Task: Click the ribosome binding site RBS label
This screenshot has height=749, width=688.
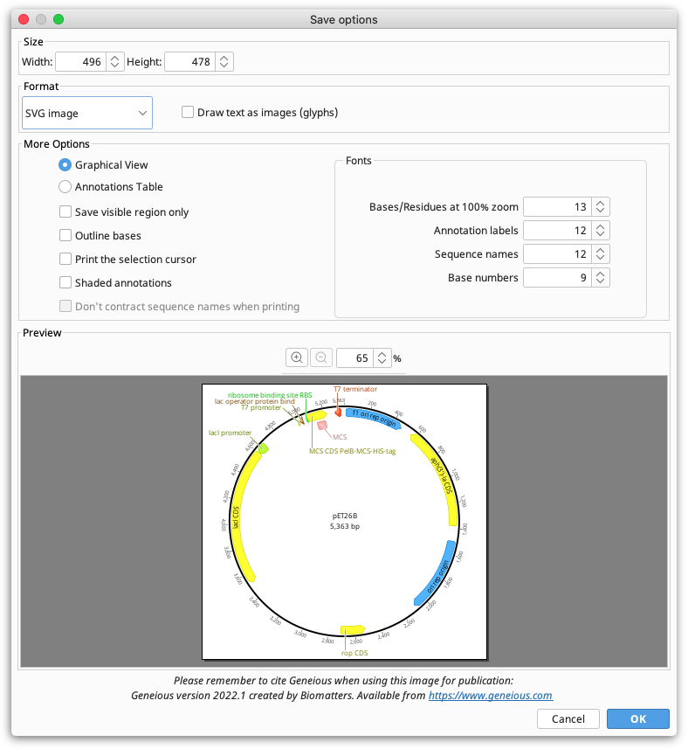Action: [270, 395]
